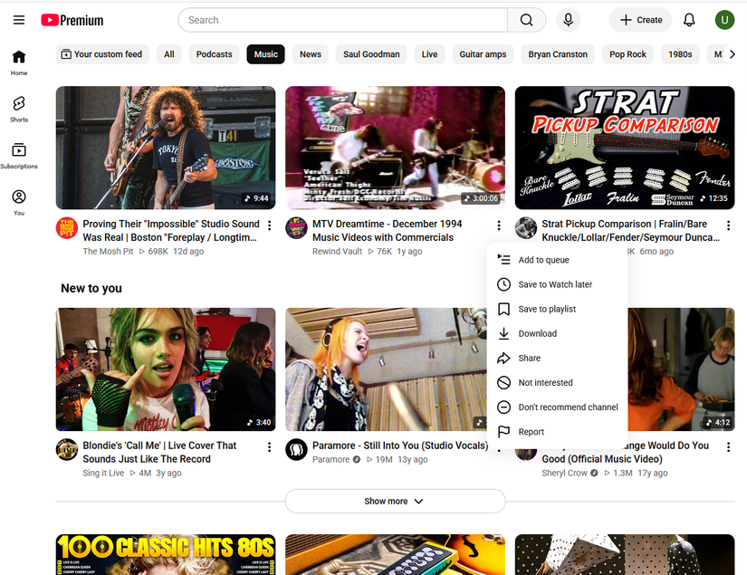Open title MTV Dreamtime - December 1994
Screen dimensions: 747x575
point(387,231)
